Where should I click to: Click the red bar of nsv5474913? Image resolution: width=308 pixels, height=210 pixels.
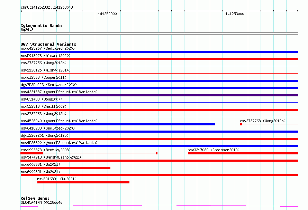(x=159, y=161)
